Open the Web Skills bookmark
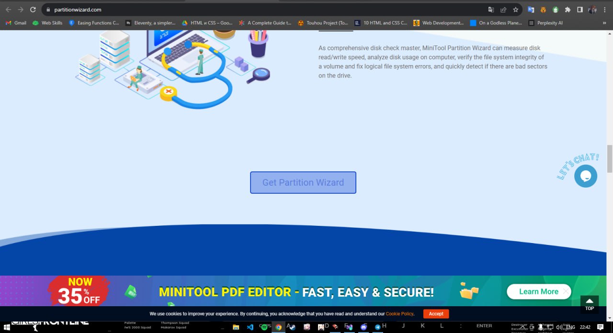The height and width of the screenshot is (333, 613). (x=47, y=22)
